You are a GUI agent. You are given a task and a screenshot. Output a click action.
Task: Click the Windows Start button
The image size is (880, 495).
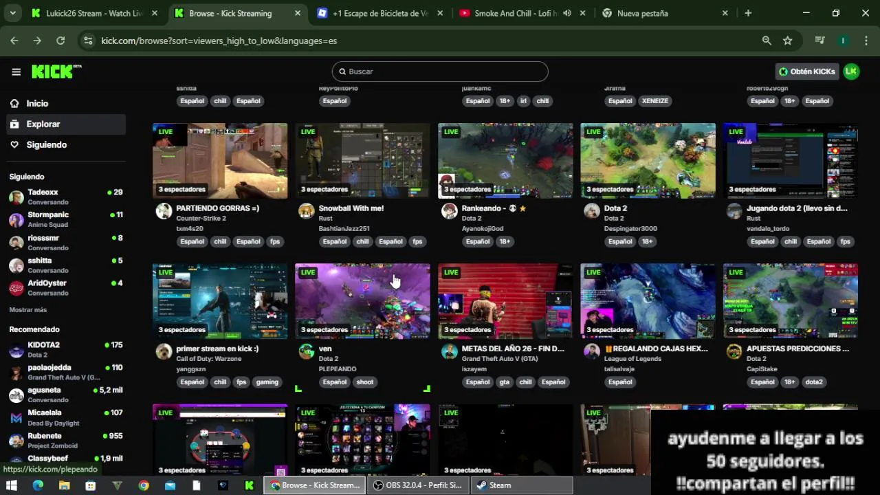tap(12, 485)
